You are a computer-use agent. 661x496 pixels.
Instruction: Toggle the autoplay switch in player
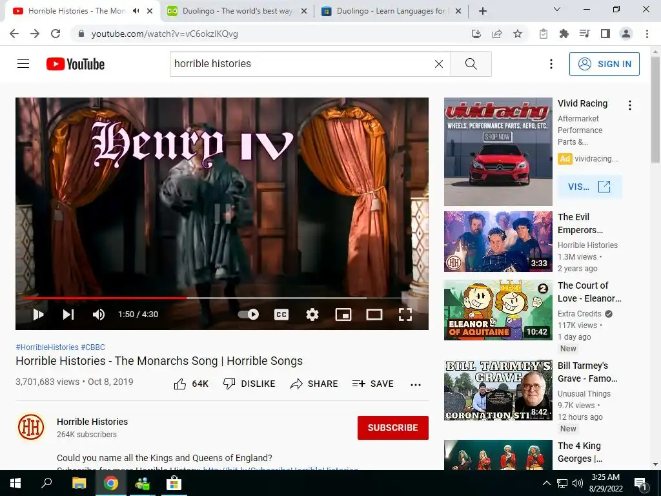249,315
